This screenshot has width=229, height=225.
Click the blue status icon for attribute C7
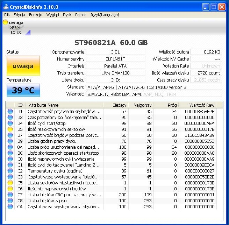click(x=10, y=195)
